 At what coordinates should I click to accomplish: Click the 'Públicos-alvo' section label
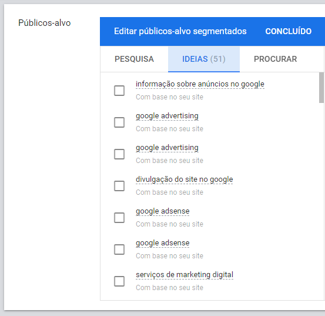(x=44, y=23)
